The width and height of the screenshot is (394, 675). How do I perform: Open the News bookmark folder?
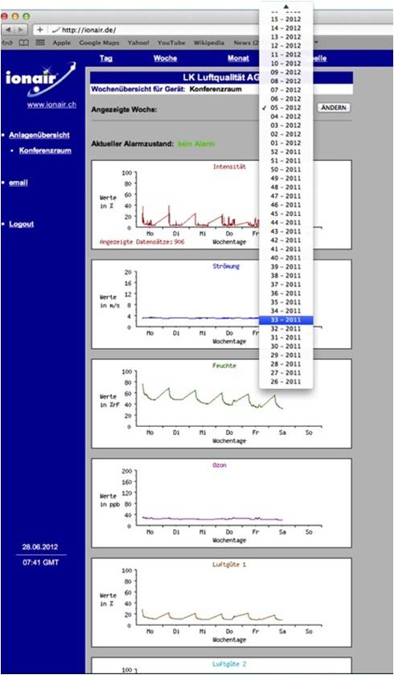pos(246,43)
